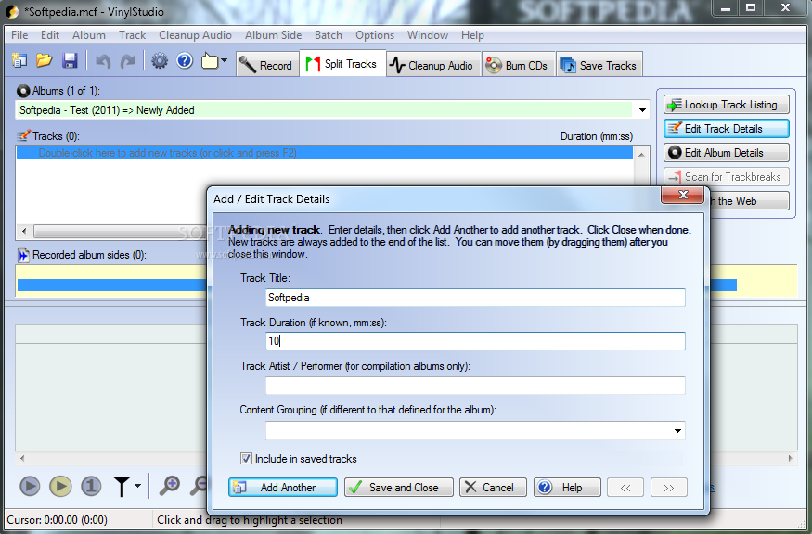Click the Track Duration input field
This screenshot has height=534, width=812.
(475, 341)
